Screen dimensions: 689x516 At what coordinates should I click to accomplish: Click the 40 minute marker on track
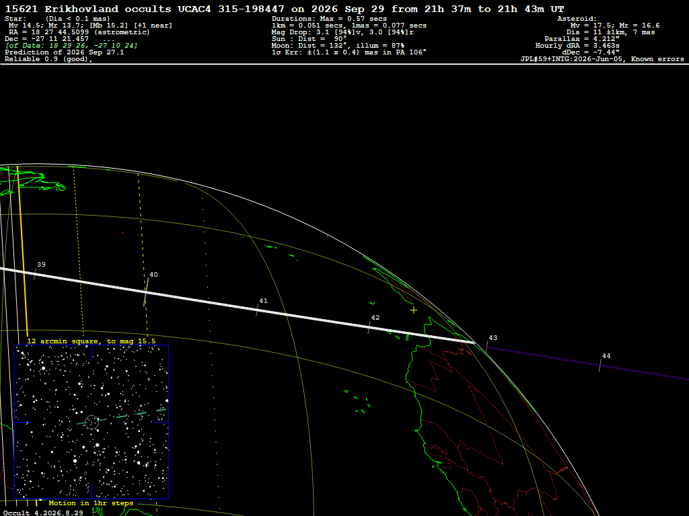[146, 292]
